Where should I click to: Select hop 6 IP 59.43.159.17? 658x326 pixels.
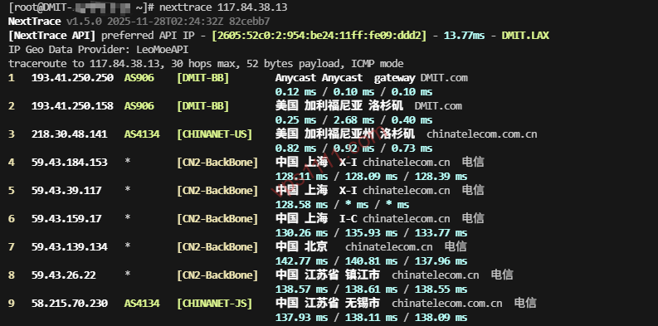pyautogui.click(x=66, y=219)
